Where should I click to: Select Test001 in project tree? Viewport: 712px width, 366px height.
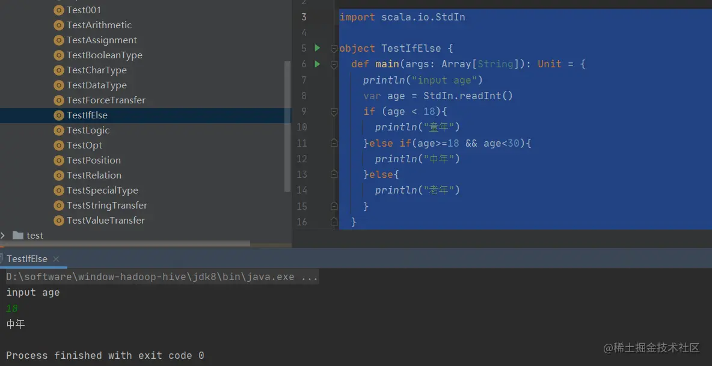click(x=84, y=10)
